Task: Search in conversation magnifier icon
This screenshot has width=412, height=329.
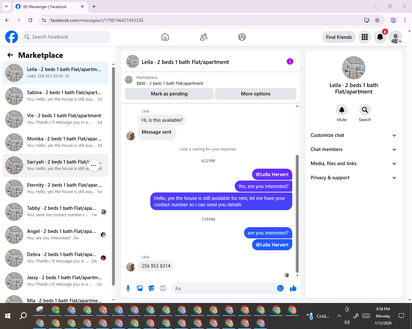Action: tap(365, 110)
